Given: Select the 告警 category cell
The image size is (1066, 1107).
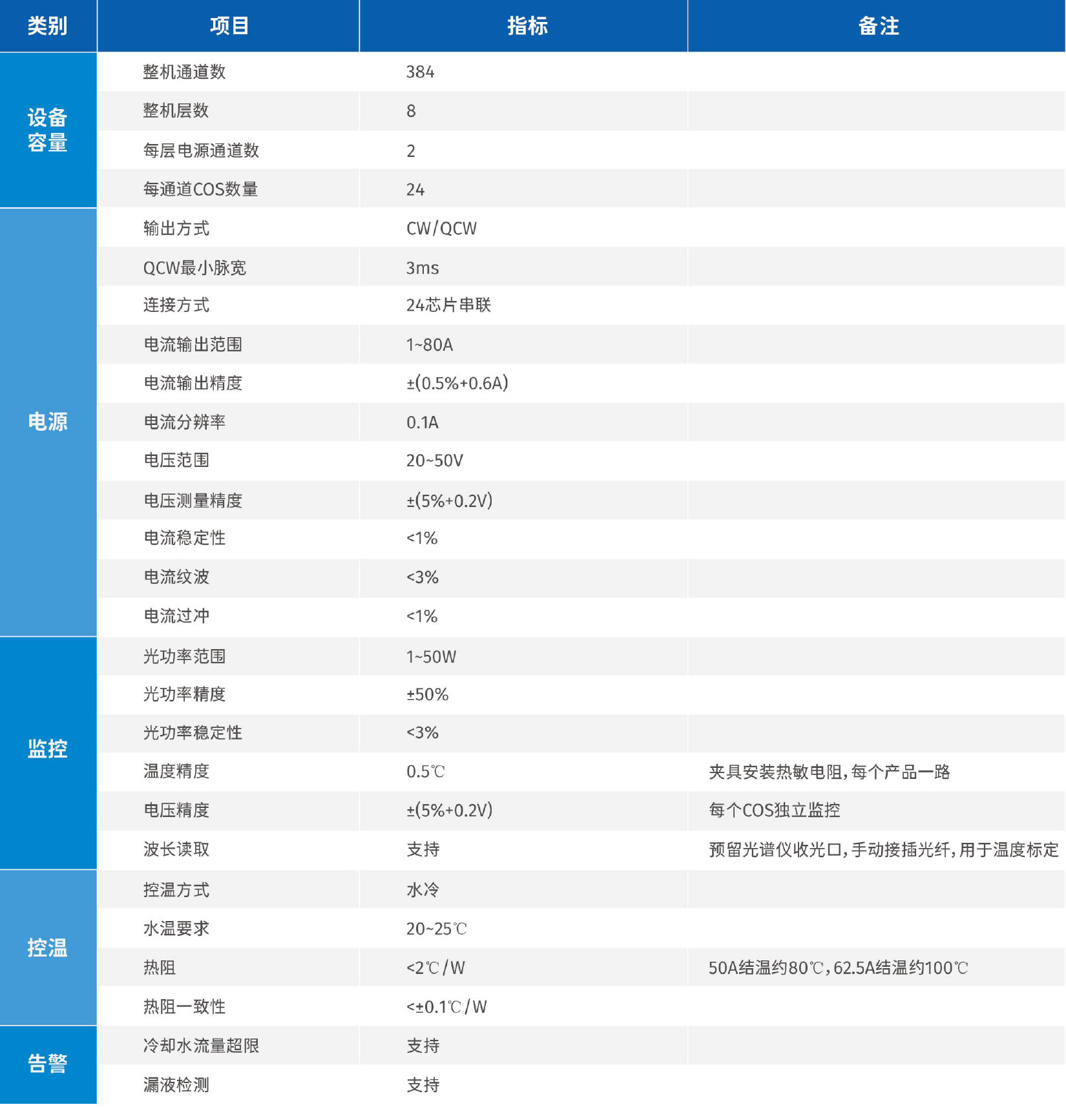Looking at the screenshot, I should pyautogui.click(x=48, y=1064).
